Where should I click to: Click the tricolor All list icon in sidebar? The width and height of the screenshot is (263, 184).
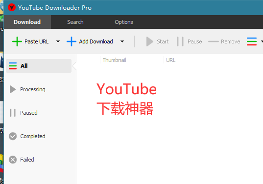13,66
